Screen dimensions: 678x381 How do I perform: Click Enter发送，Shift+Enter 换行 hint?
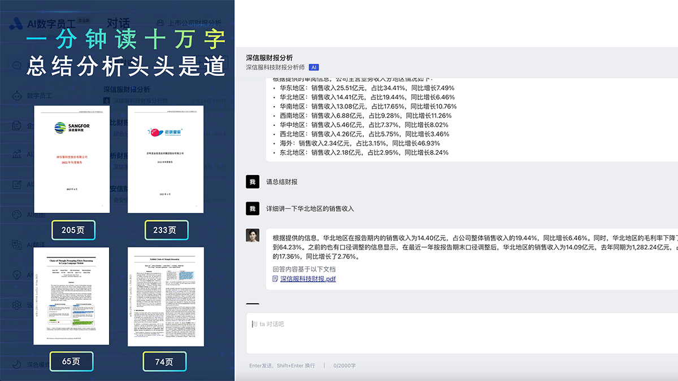pyautogui.click(x=282, y=366)
